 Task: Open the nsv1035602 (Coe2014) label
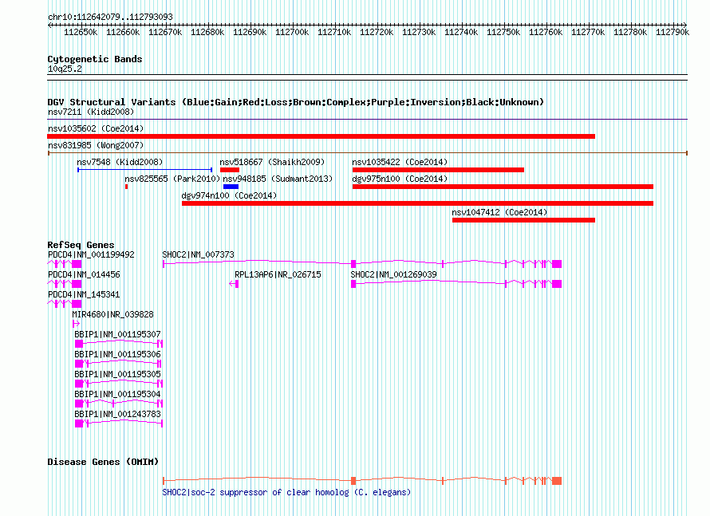(x=96, y=128)
